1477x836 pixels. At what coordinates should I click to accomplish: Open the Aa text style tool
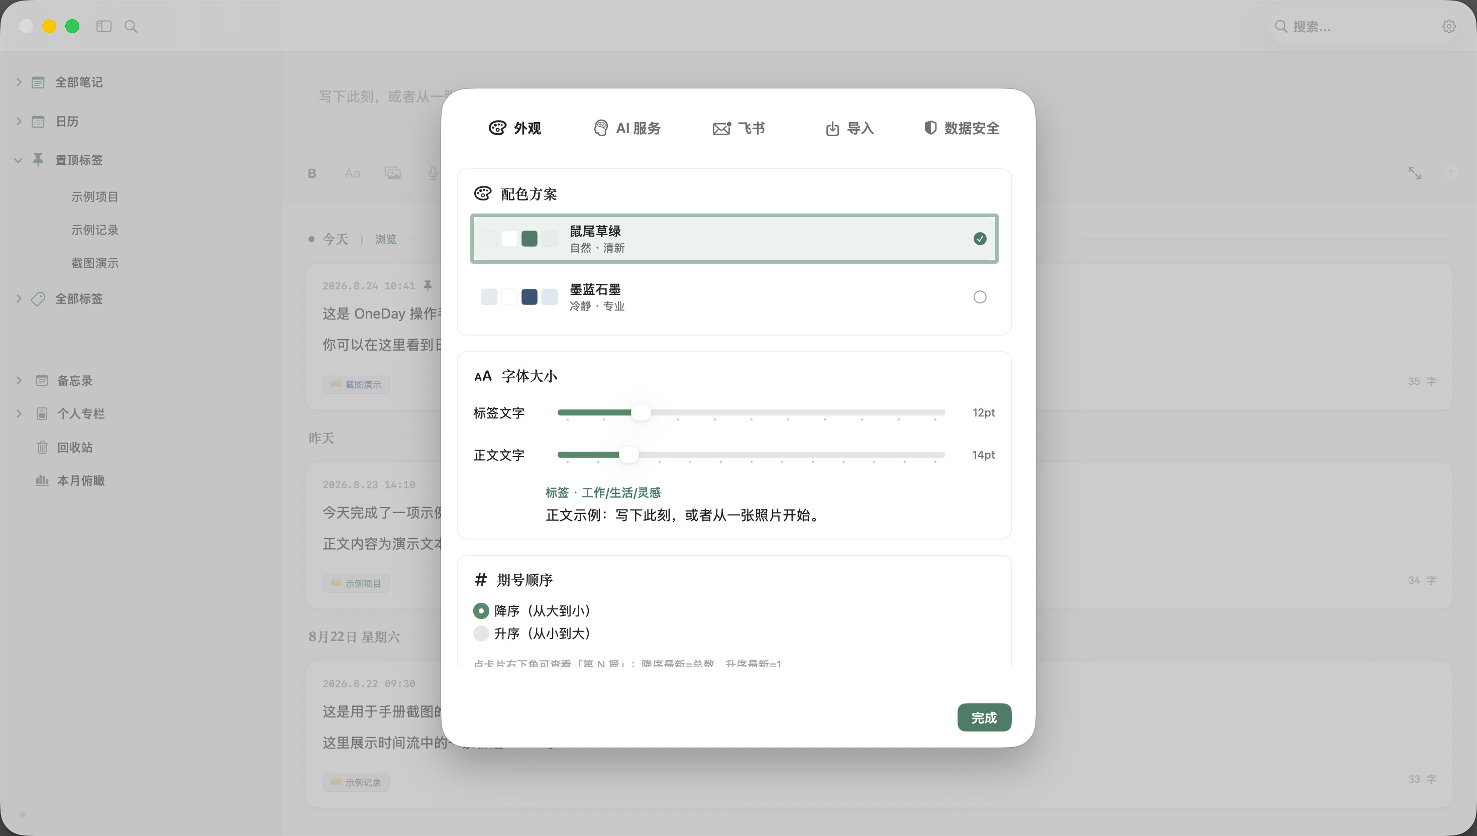(x=353, y=173)
